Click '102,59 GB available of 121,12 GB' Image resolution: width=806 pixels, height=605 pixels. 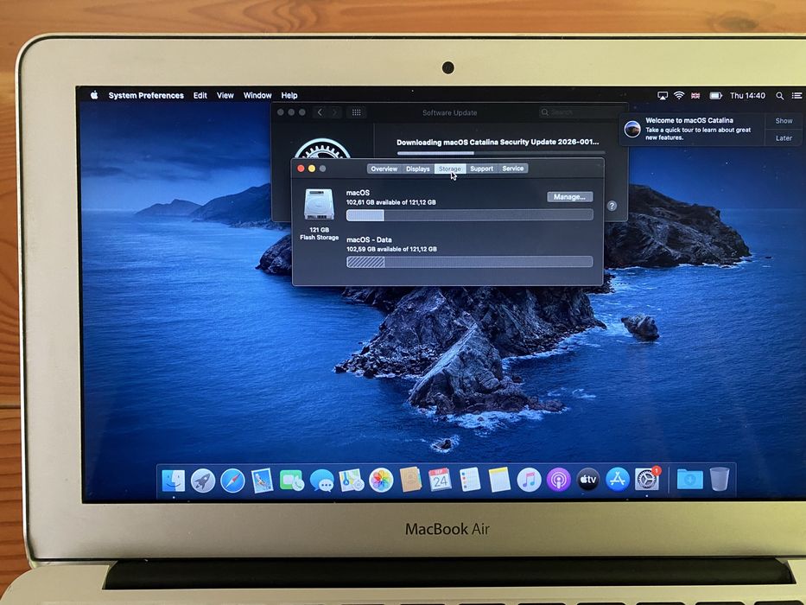pos(391,249)
